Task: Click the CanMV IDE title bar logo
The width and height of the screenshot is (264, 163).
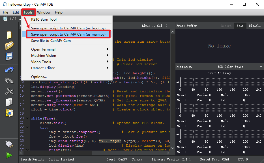Action: click(x=5, y=4)
